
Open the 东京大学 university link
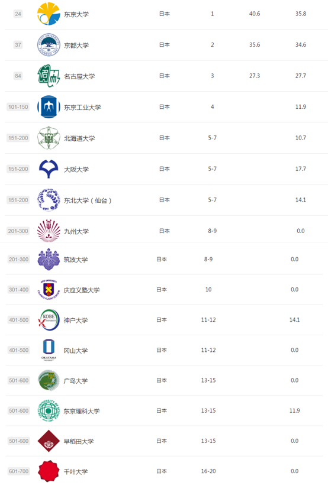click(76, 14)
